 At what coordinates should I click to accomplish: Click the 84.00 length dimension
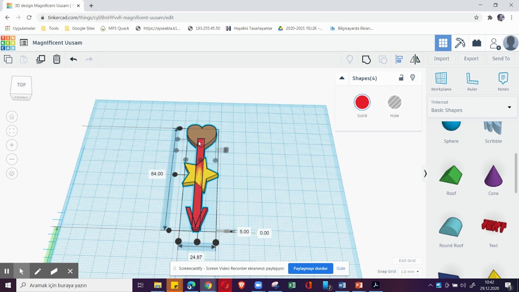157,174
